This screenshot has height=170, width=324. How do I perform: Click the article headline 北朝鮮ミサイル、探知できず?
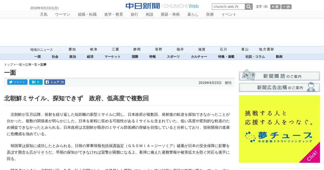click(x=76, y=98)
